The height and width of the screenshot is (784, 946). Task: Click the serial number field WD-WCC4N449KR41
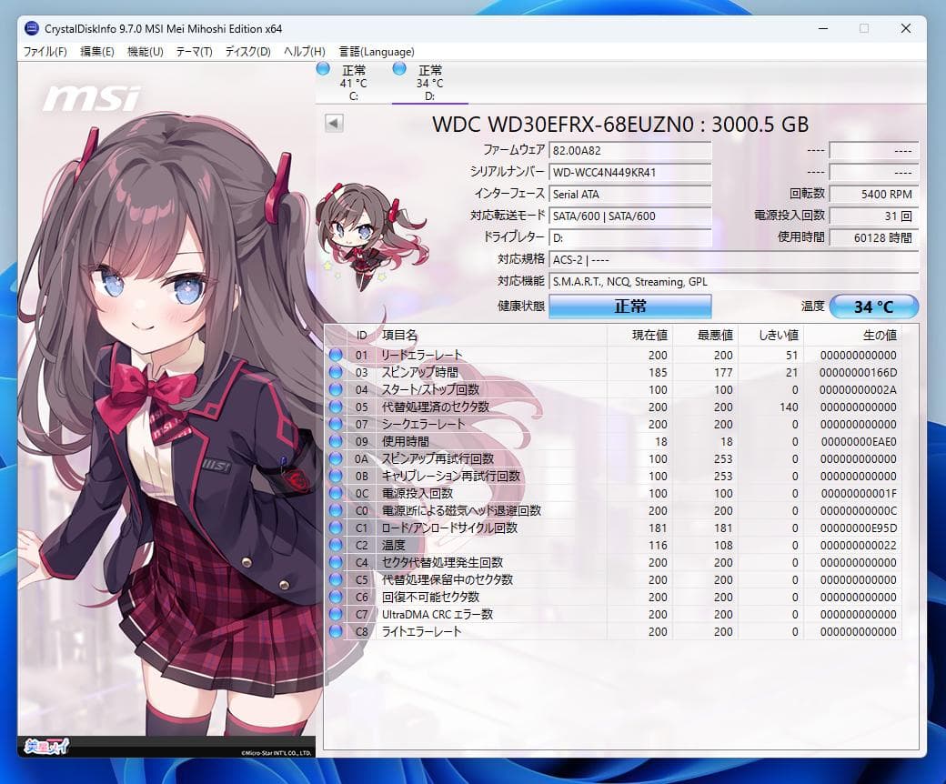(629, 172)
